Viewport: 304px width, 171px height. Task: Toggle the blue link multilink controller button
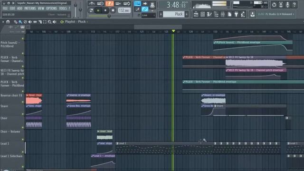(145, 9)
